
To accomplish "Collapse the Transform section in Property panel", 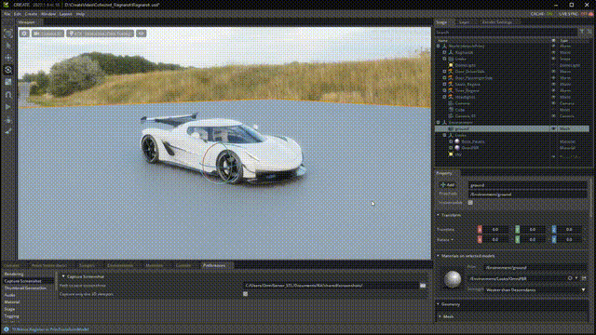I will click(438, 215).
